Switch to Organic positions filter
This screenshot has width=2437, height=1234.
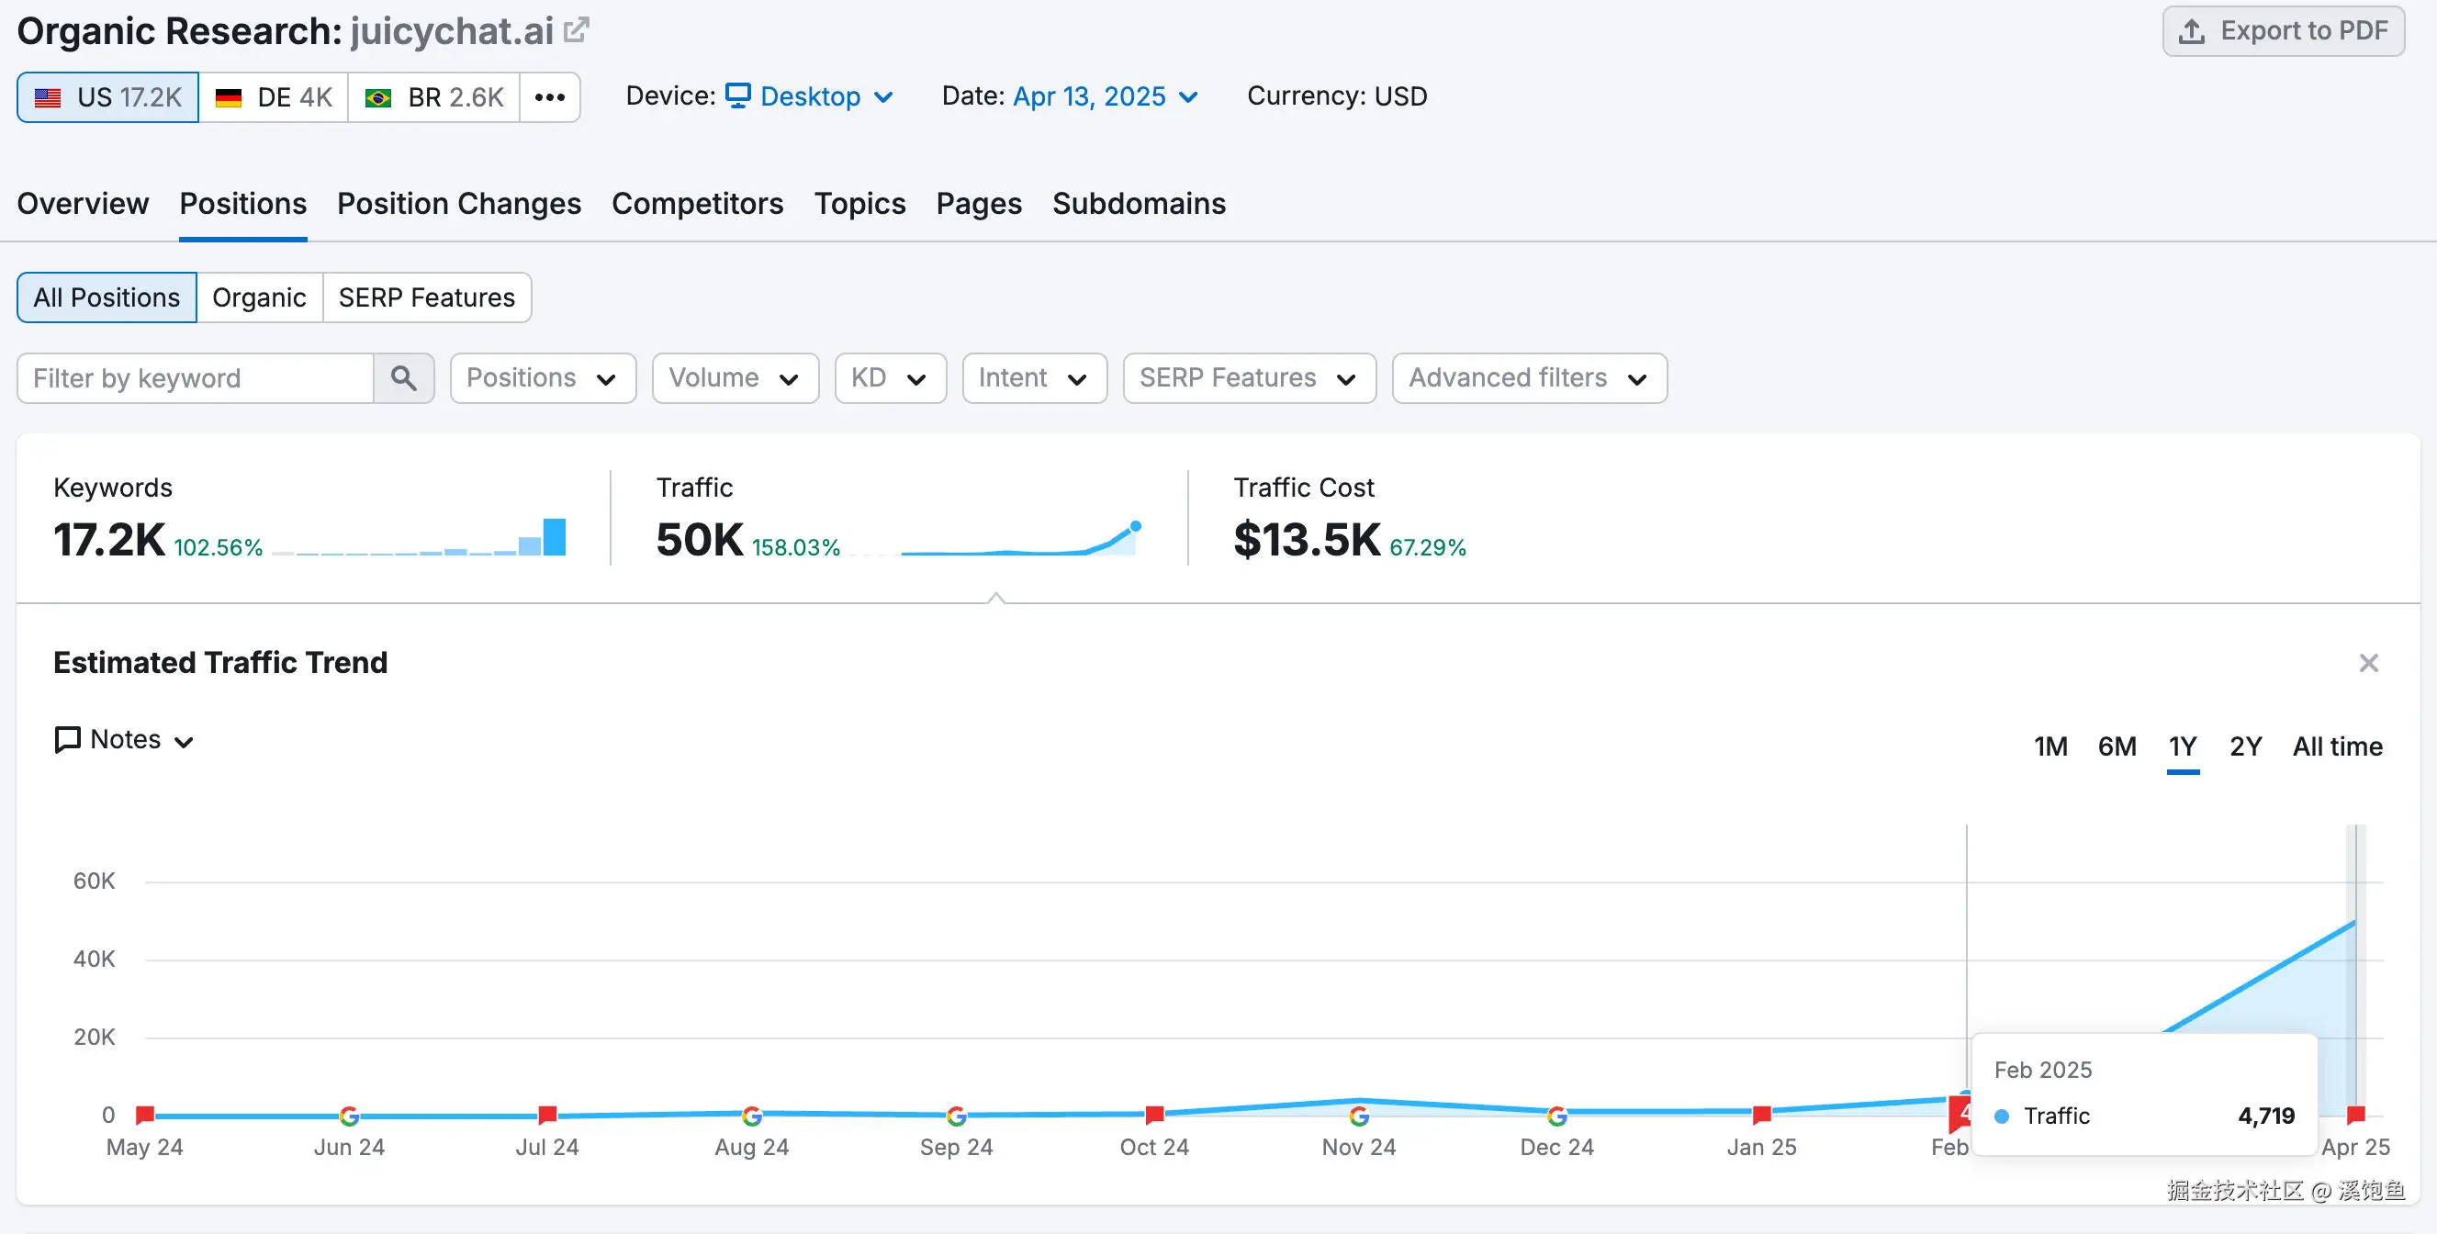[x=259, y=297]
